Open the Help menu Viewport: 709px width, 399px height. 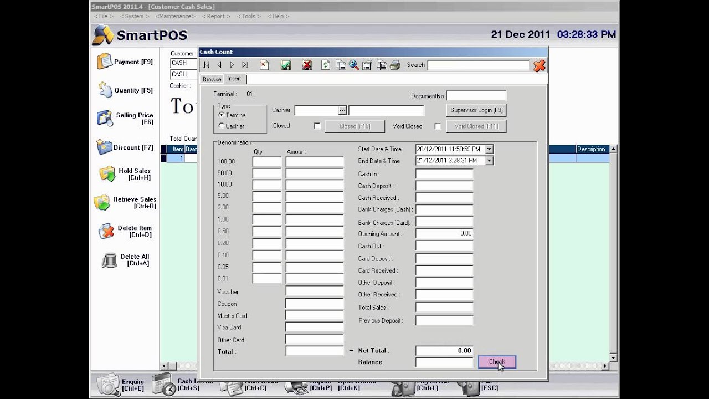pos(278,16)
